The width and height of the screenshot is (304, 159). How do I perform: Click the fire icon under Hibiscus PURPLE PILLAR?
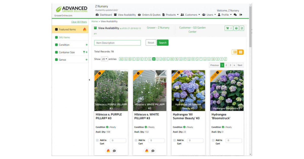pos(108,151)
